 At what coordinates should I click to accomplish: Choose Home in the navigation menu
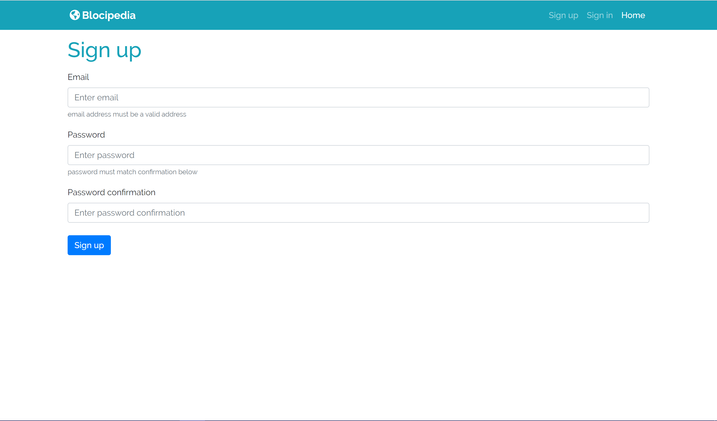pyautogui.click(x=633, y=15)
